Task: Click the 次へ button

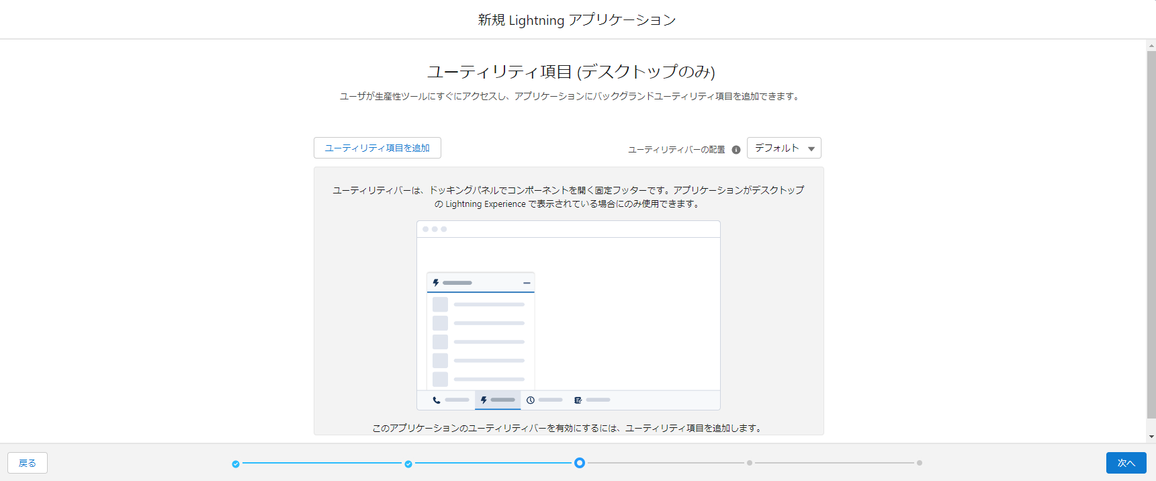Action: [1126, 463]
